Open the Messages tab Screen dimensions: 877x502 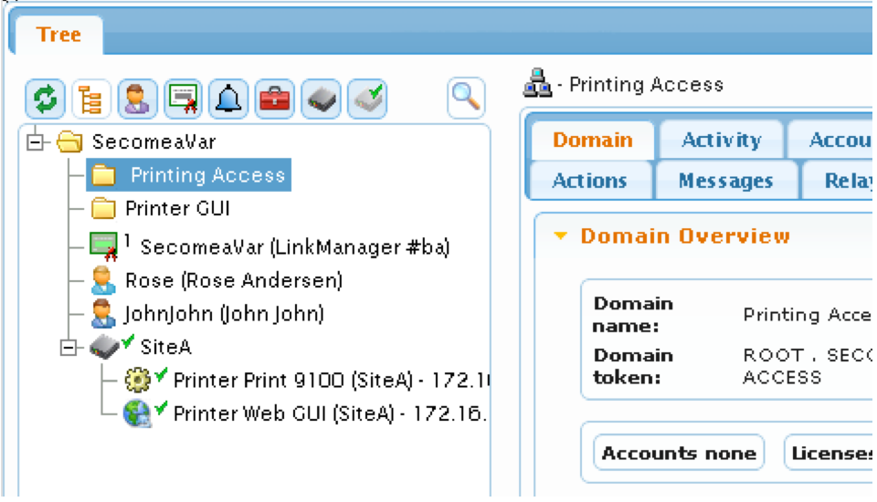point(726,181)
